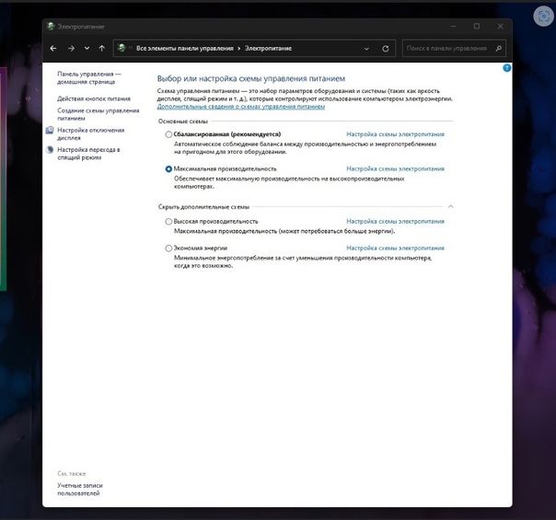The width and height of the screenshot is (556, 520).
Task: Click the control panel icon in address bar
Action: point(122,48)
